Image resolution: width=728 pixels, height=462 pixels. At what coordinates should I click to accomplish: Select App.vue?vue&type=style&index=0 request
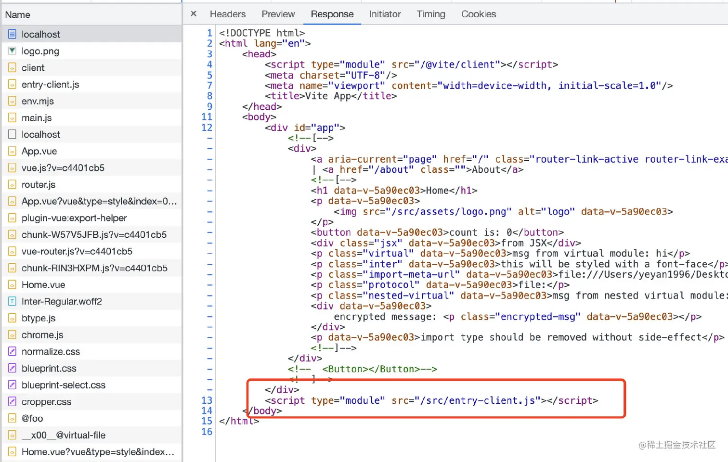pyautogui.click(x=91, y=201)
